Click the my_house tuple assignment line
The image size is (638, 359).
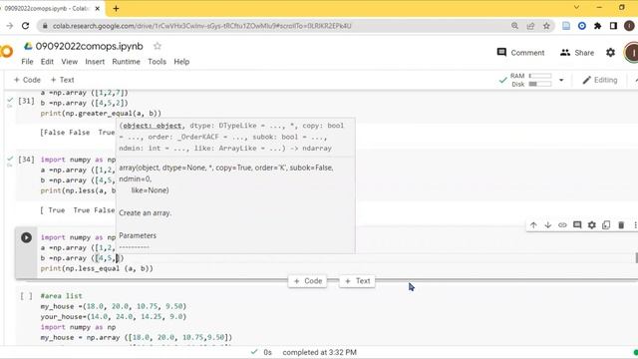[x=114, y=306]
